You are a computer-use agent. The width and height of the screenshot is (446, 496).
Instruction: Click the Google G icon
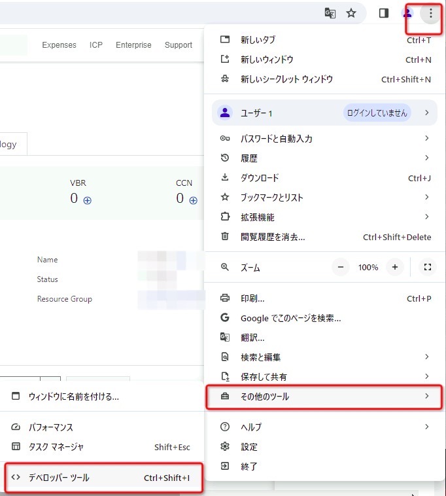[225, 317]
